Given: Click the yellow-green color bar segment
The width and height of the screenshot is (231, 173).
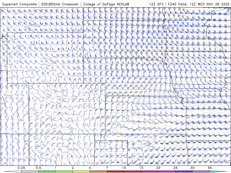Looking at the screenshot, I should coord(64,172).
